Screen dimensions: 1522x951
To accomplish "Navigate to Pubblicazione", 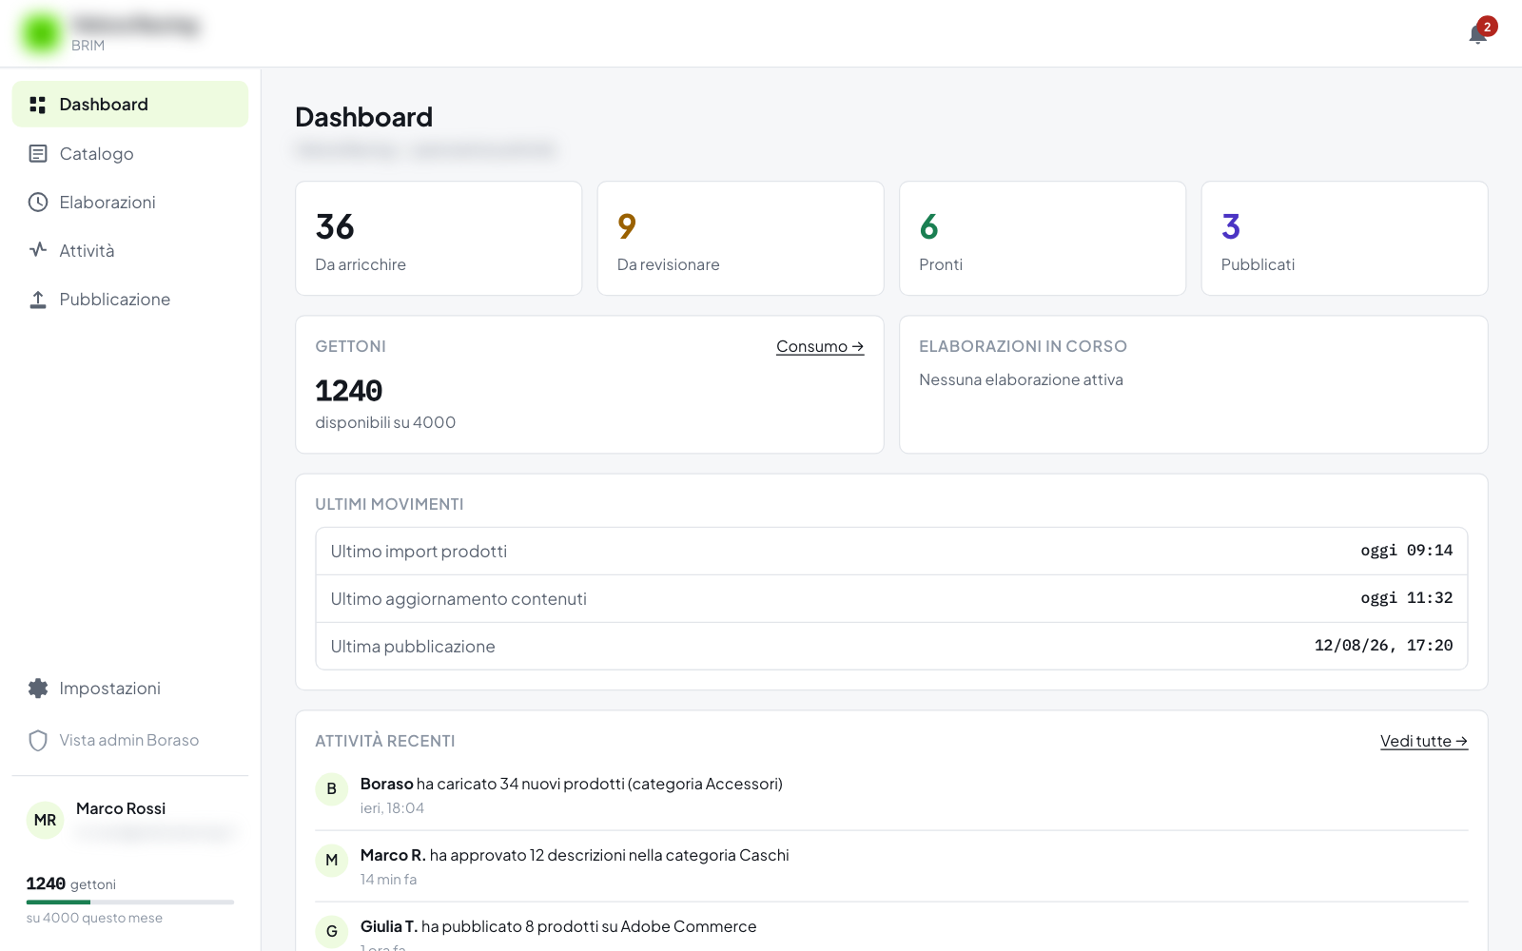I will (130, 300).
